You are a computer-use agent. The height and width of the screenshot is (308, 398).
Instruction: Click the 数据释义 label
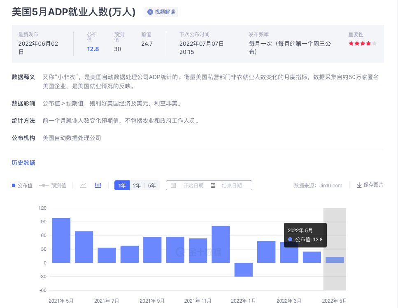point(23,77)
